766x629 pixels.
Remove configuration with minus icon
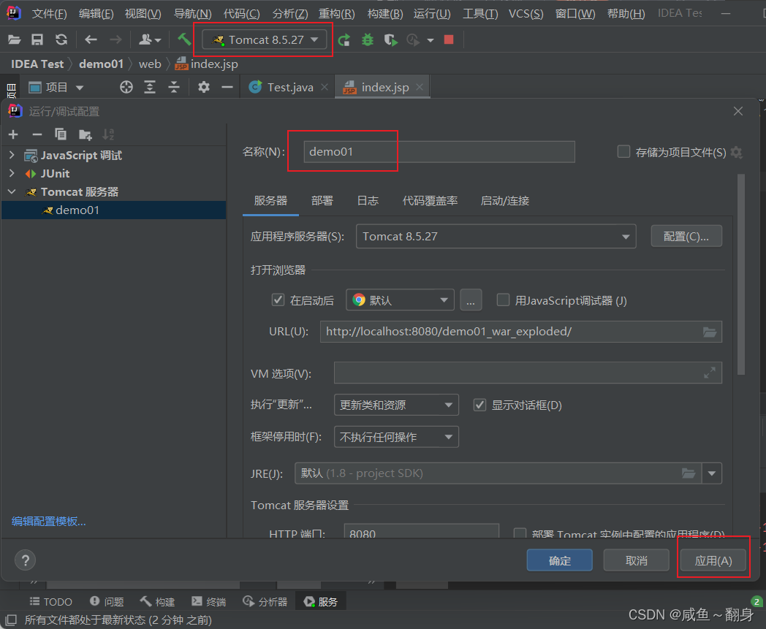[x=37, y=134]
